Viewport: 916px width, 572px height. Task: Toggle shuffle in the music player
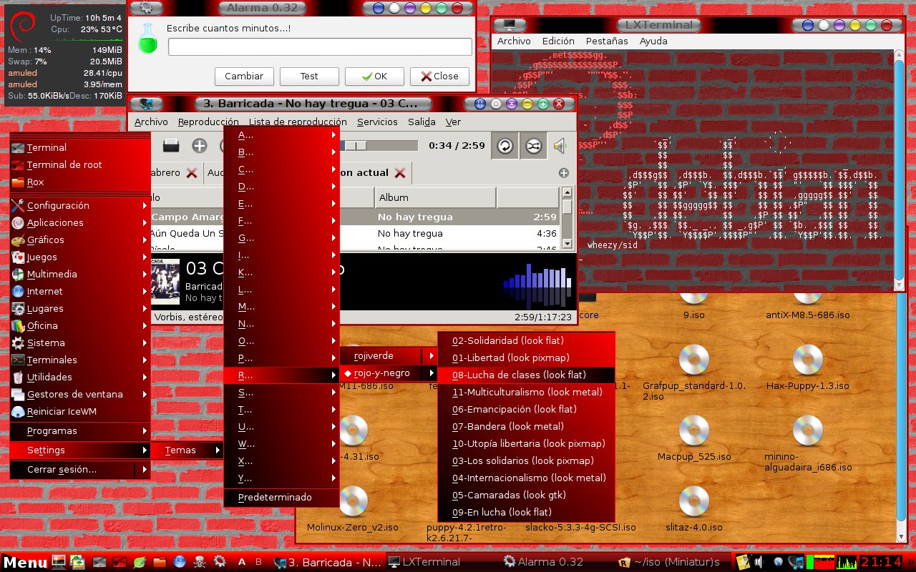coord(533,146)
